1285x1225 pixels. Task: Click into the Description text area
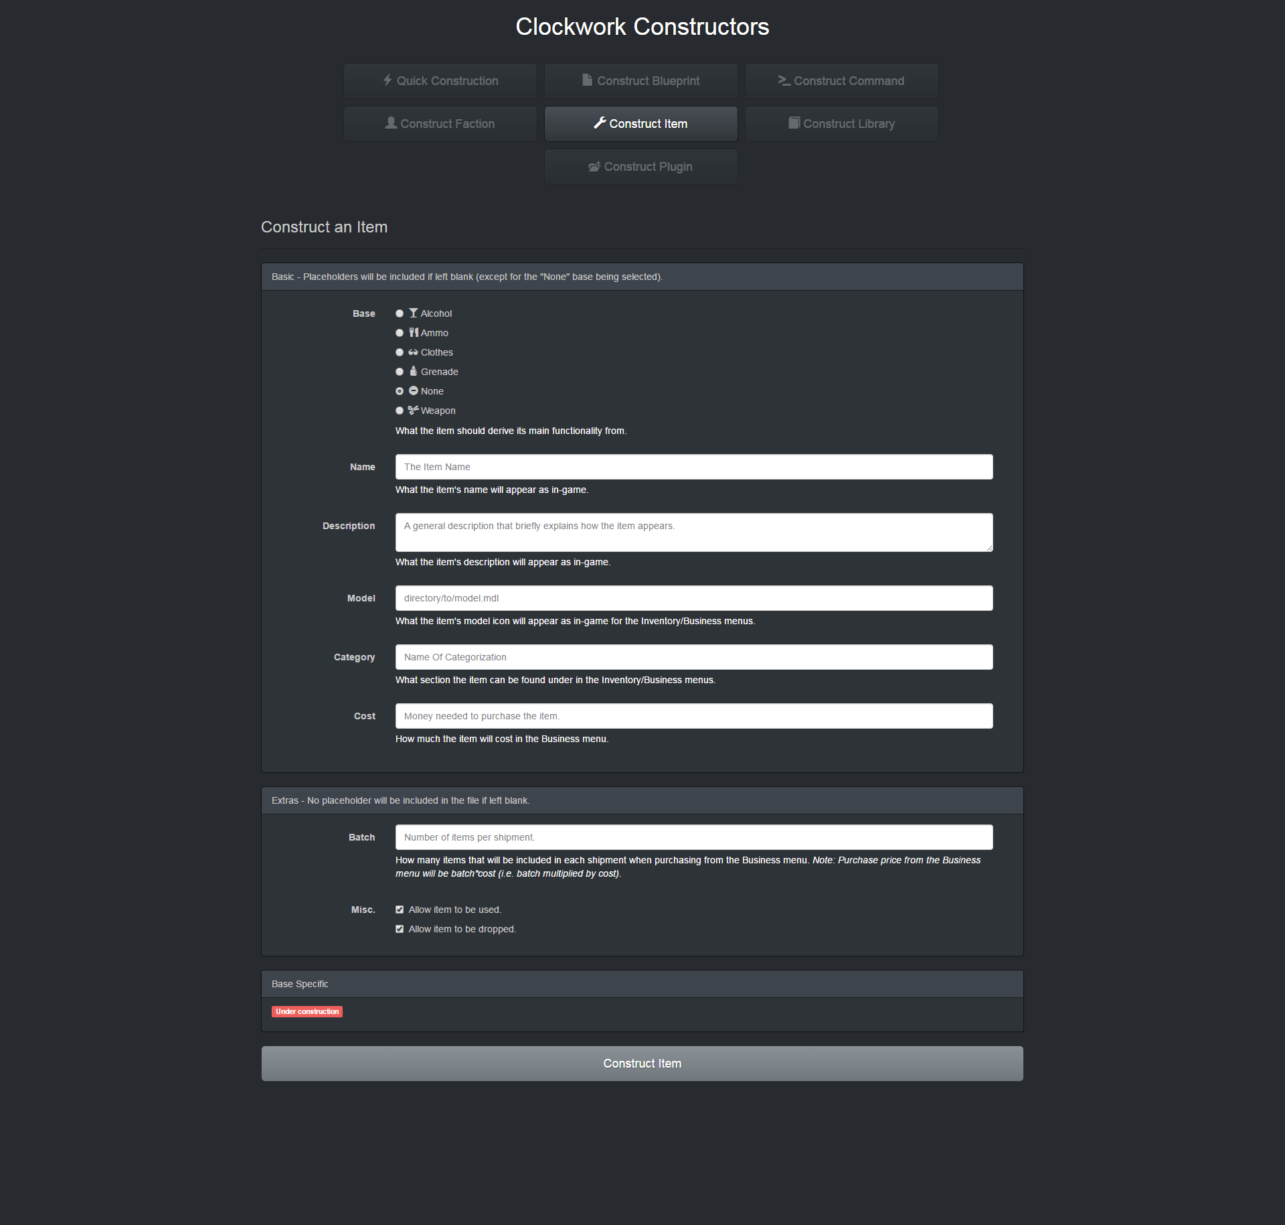[x=693, y=532]
